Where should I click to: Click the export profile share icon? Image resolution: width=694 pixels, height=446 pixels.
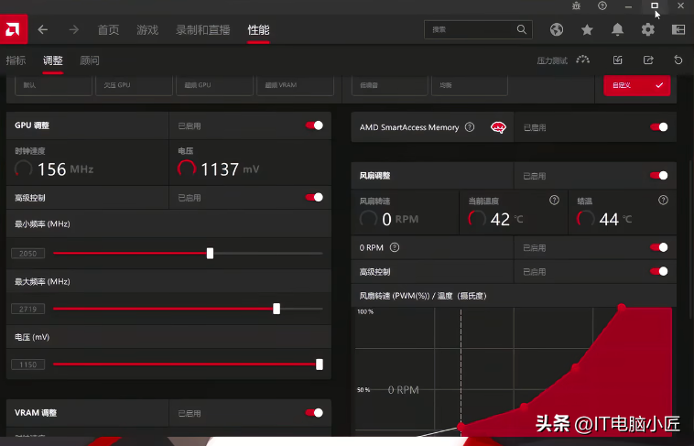[648, 60]
